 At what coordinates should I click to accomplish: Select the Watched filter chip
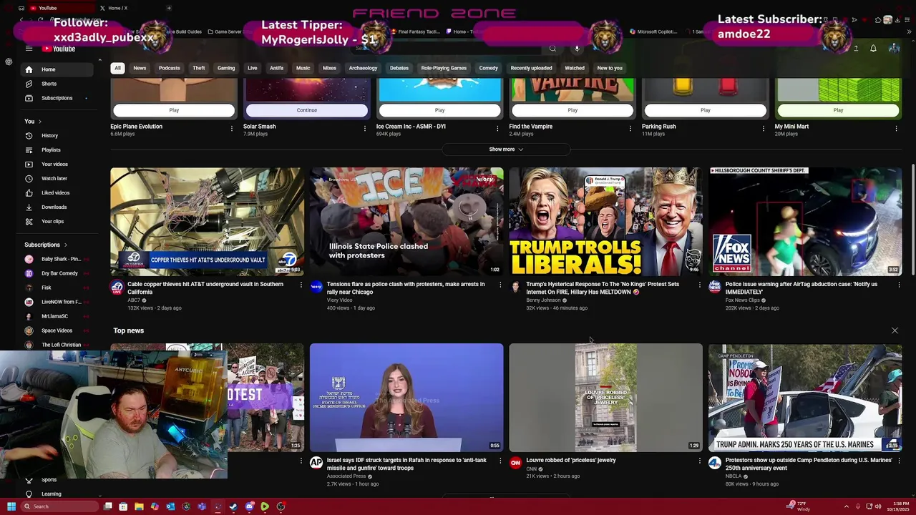(x=575, y=68)
